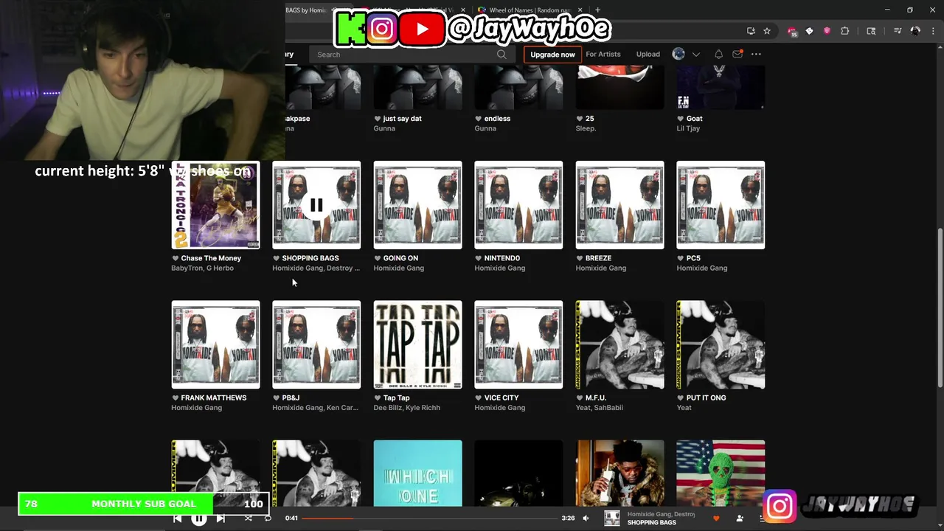Viewport: 944px width, 531px height.
Task: Seek along the track progress bar
Action: [430, 518]
